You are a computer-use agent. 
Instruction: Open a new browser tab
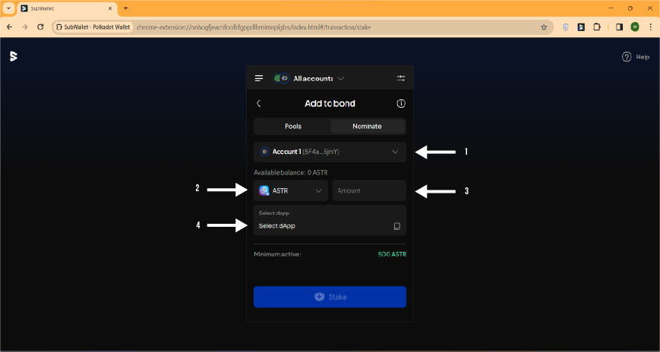125,8
